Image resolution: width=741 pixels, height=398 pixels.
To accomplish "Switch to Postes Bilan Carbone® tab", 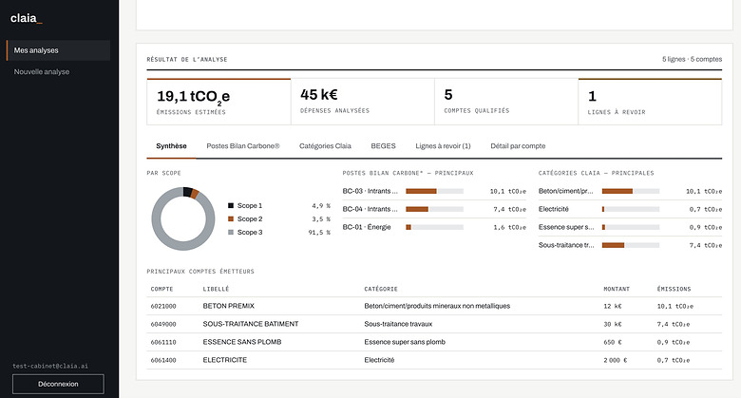I will 243,146.
